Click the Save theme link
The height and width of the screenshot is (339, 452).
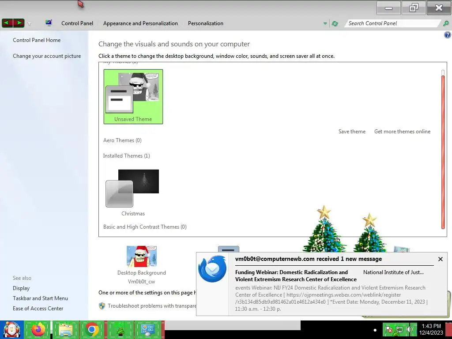pos(352,132)
